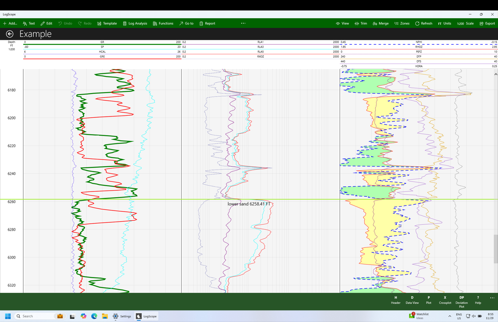Click the NPHI curve header

(419, 42)
